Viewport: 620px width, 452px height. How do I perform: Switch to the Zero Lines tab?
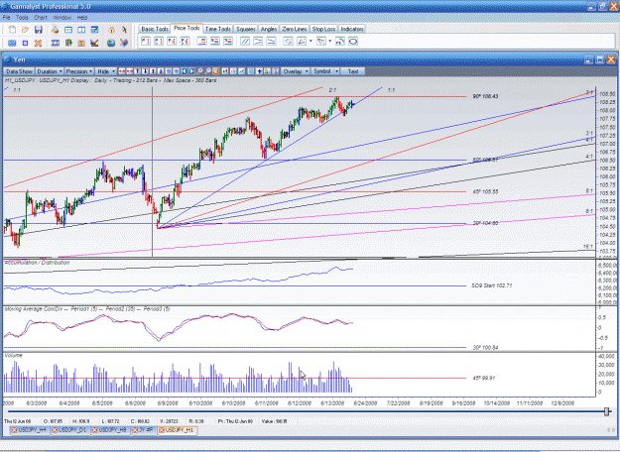(x=295, y=29)
